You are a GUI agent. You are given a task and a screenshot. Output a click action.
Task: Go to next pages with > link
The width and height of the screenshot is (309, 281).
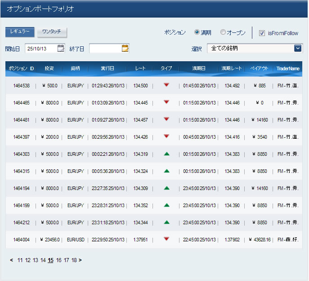(80, 260)
